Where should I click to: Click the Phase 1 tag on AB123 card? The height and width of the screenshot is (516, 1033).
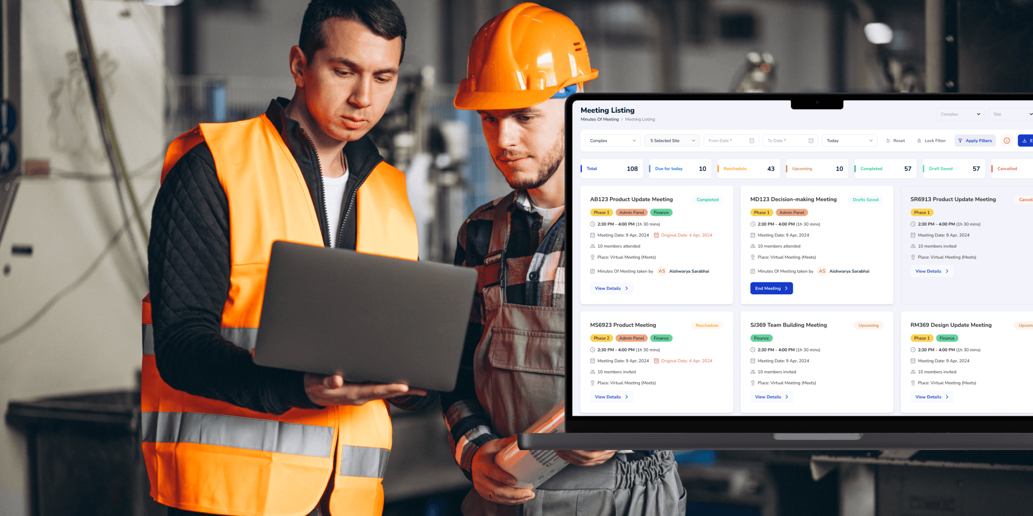tap(601, 213)
